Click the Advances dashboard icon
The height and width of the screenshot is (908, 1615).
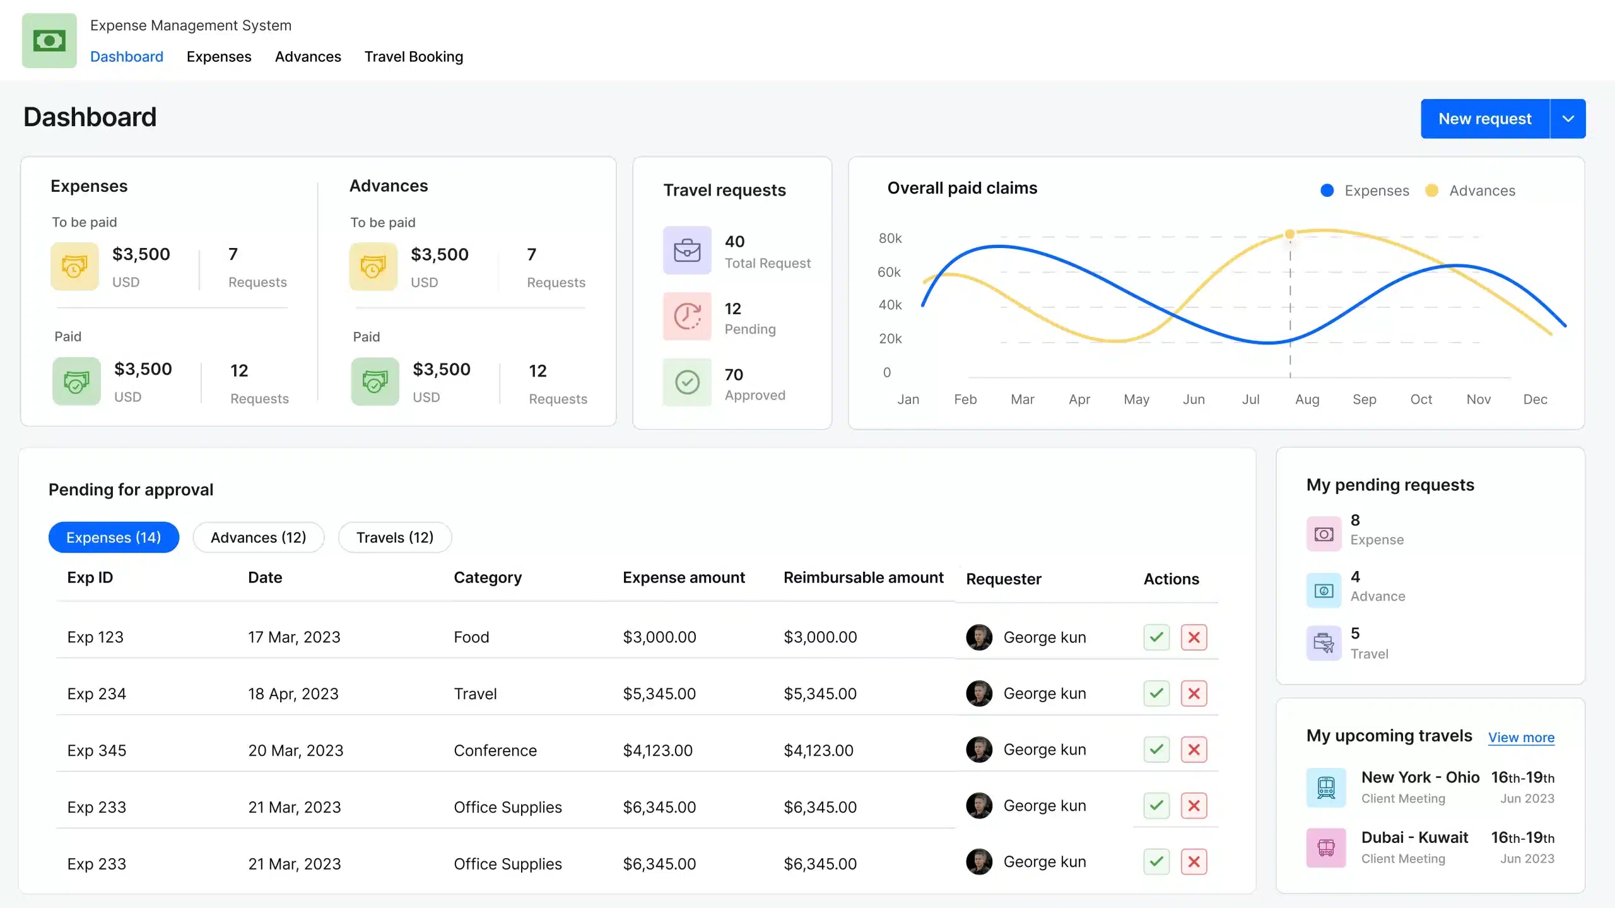click(374, 265)
